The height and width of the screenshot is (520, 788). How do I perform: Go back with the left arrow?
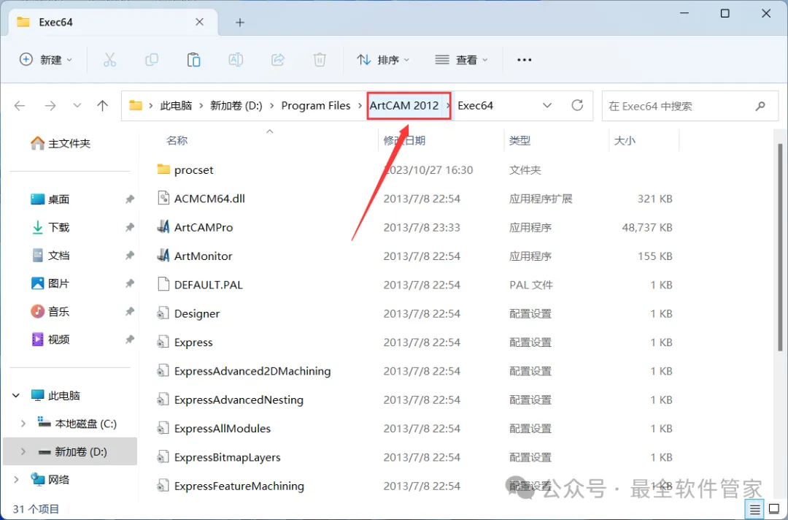20,106
